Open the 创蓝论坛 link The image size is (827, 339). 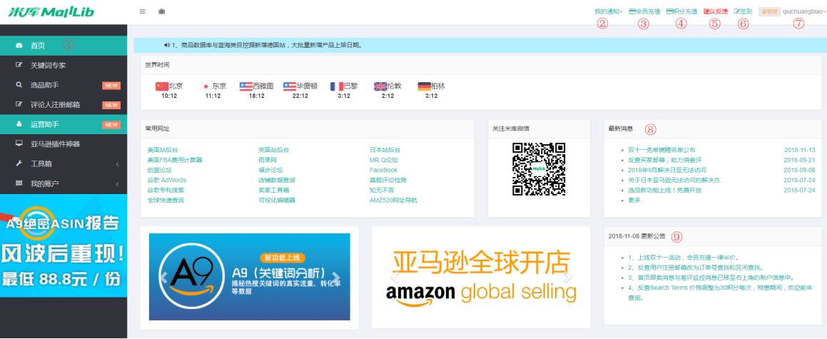(160, 170)
